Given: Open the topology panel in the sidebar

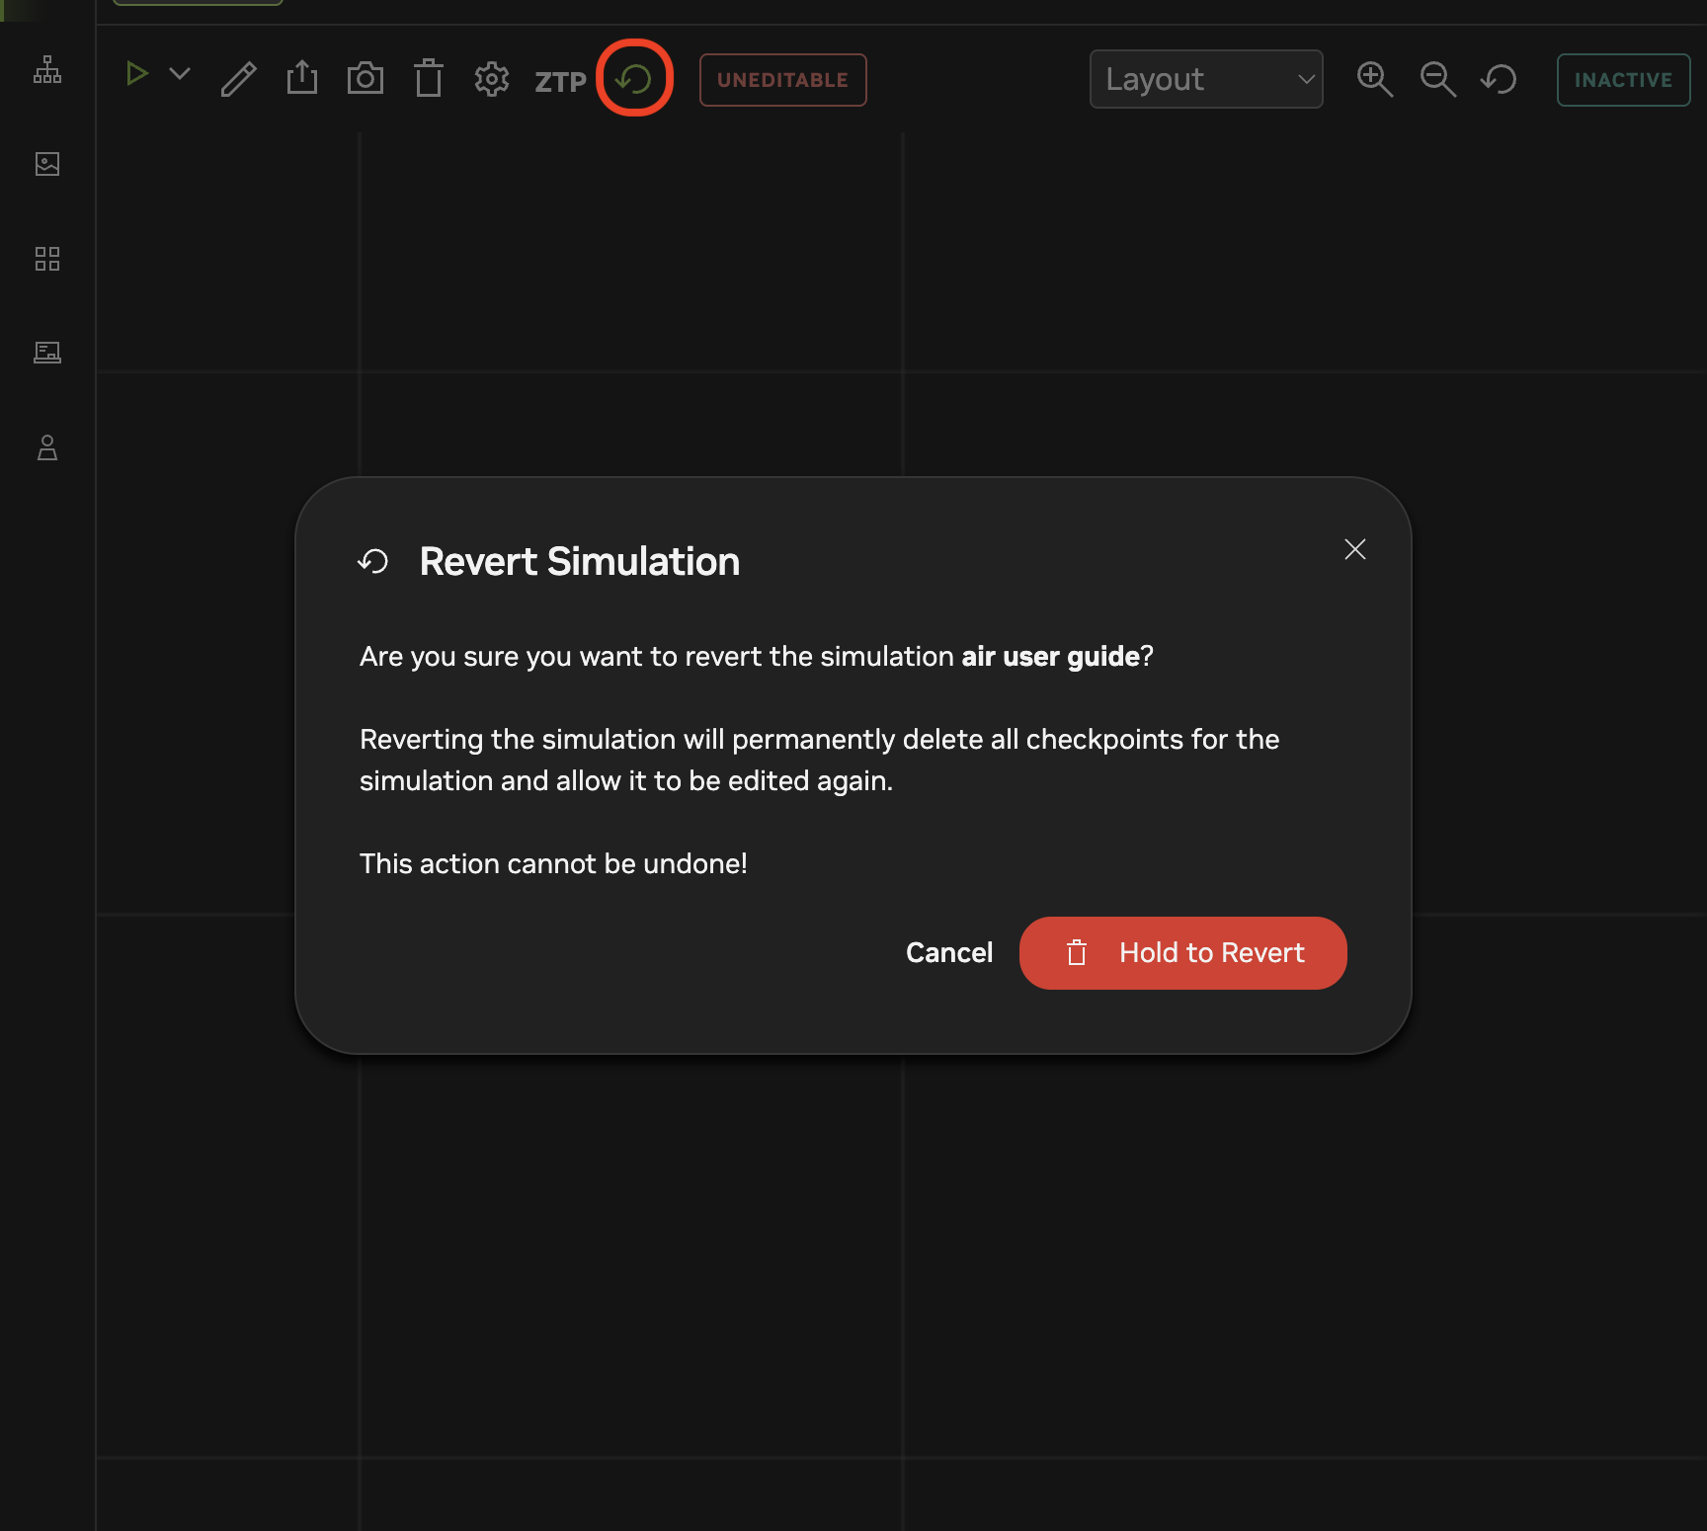Looking at the screenshot, I should pyautogui.click(x=46, y=69).
